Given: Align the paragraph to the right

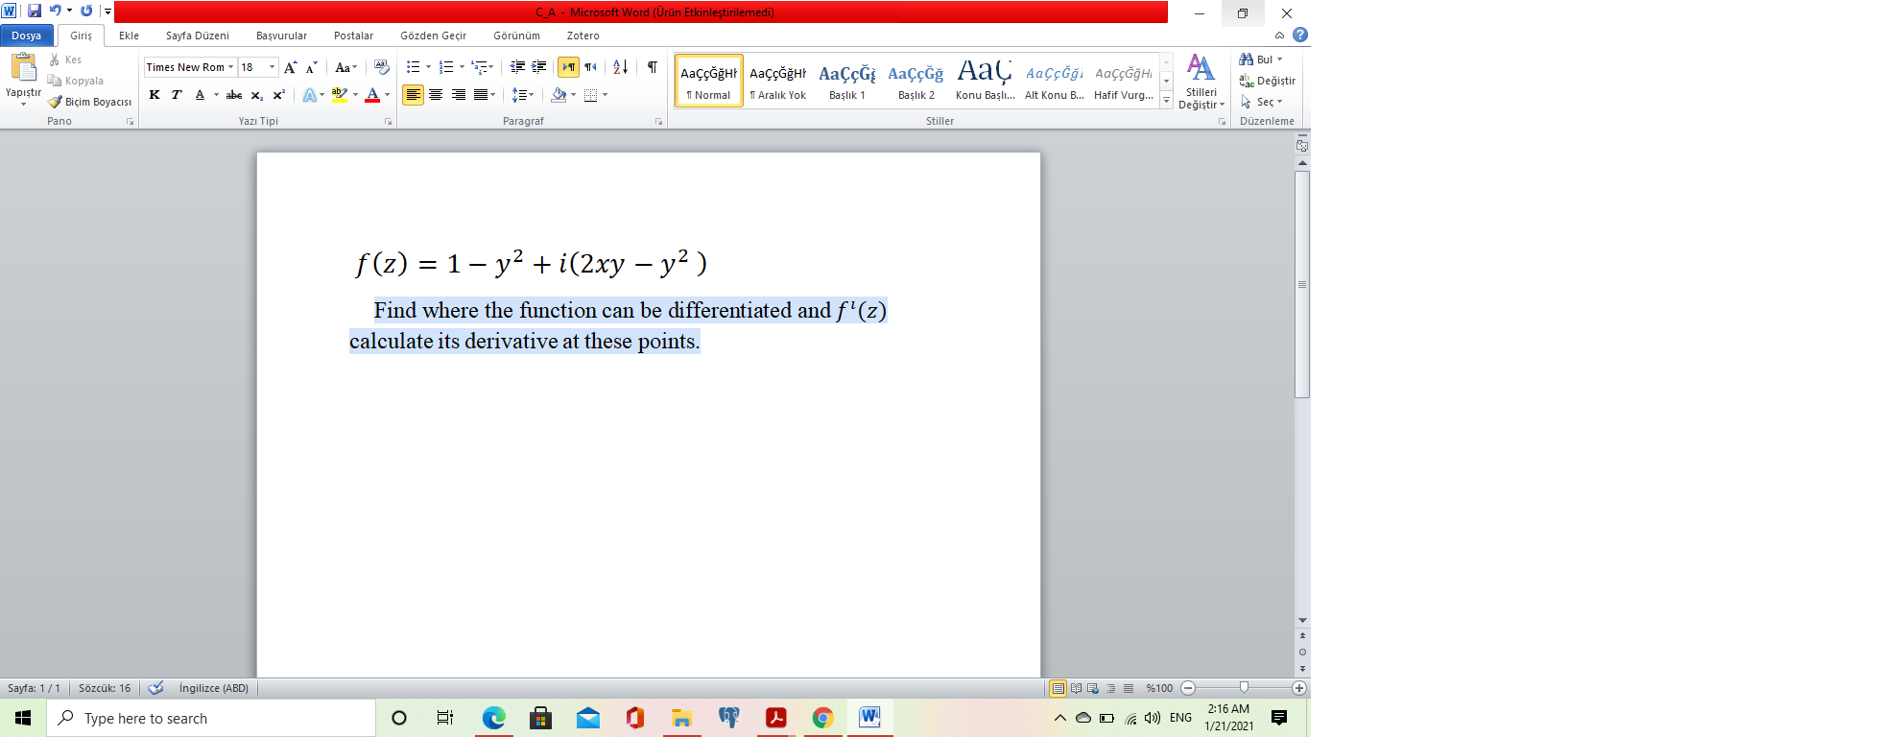Looking at the screenshot, I should point(458,95).
